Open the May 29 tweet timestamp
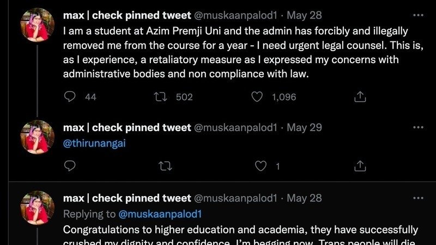This screenshot has height=245, width=436. click(x=304, y=127)
